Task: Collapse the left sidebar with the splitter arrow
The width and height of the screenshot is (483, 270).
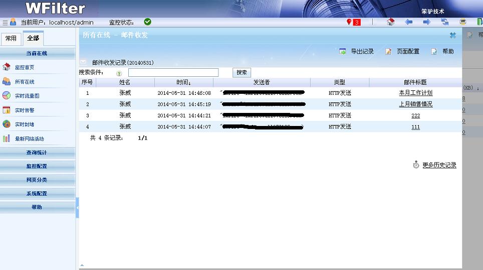Action: [77, 207]
